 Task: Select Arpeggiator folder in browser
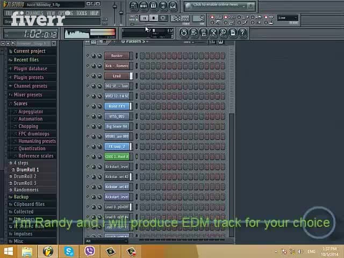[x=31, y=112]
